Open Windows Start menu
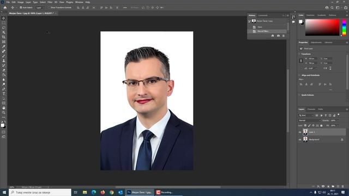Image resolution: width=349 pixels, height=196 pixels. [x=4, y=192]
